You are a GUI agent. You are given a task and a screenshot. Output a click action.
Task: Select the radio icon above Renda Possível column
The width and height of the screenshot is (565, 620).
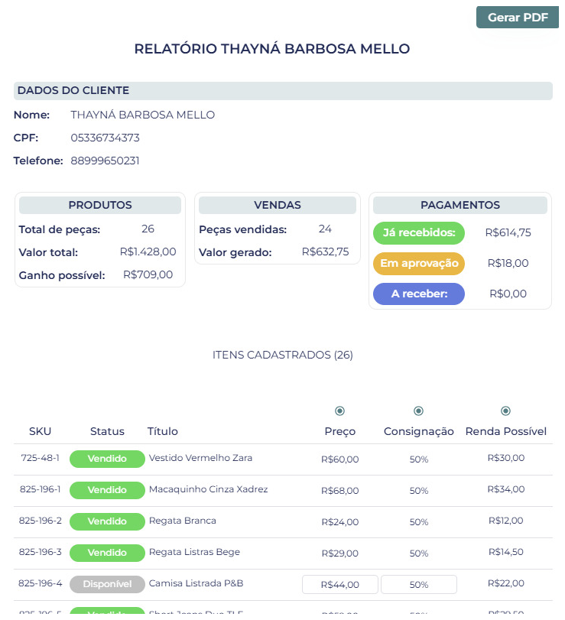pos(506,410)
